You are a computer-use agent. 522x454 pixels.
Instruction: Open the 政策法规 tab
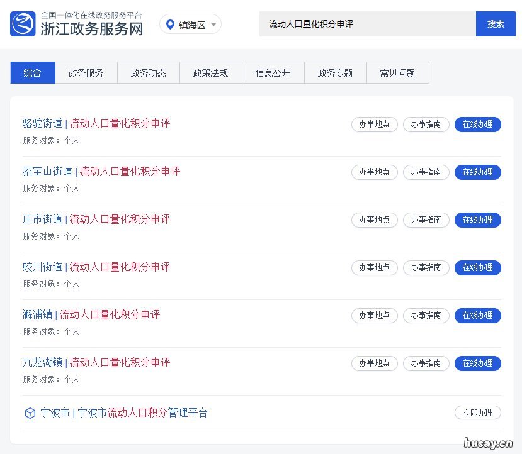pyautogui.click(x=210, y=72)
